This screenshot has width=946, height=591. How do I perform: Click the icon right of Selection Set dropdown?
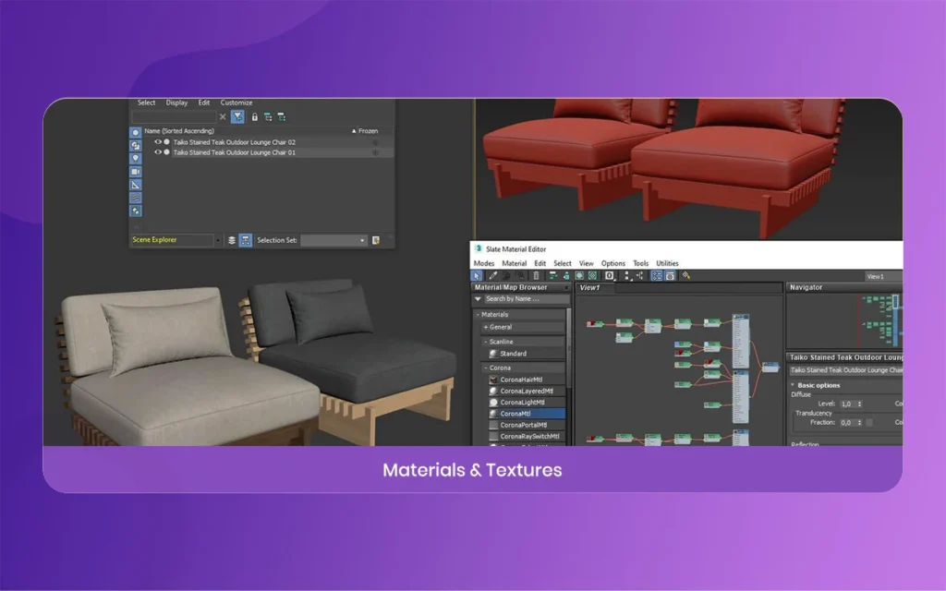pos(376,240)
